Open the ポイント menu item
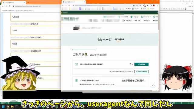Image resolution: width=194 pixels, height=109 pixels. (137, 21)
